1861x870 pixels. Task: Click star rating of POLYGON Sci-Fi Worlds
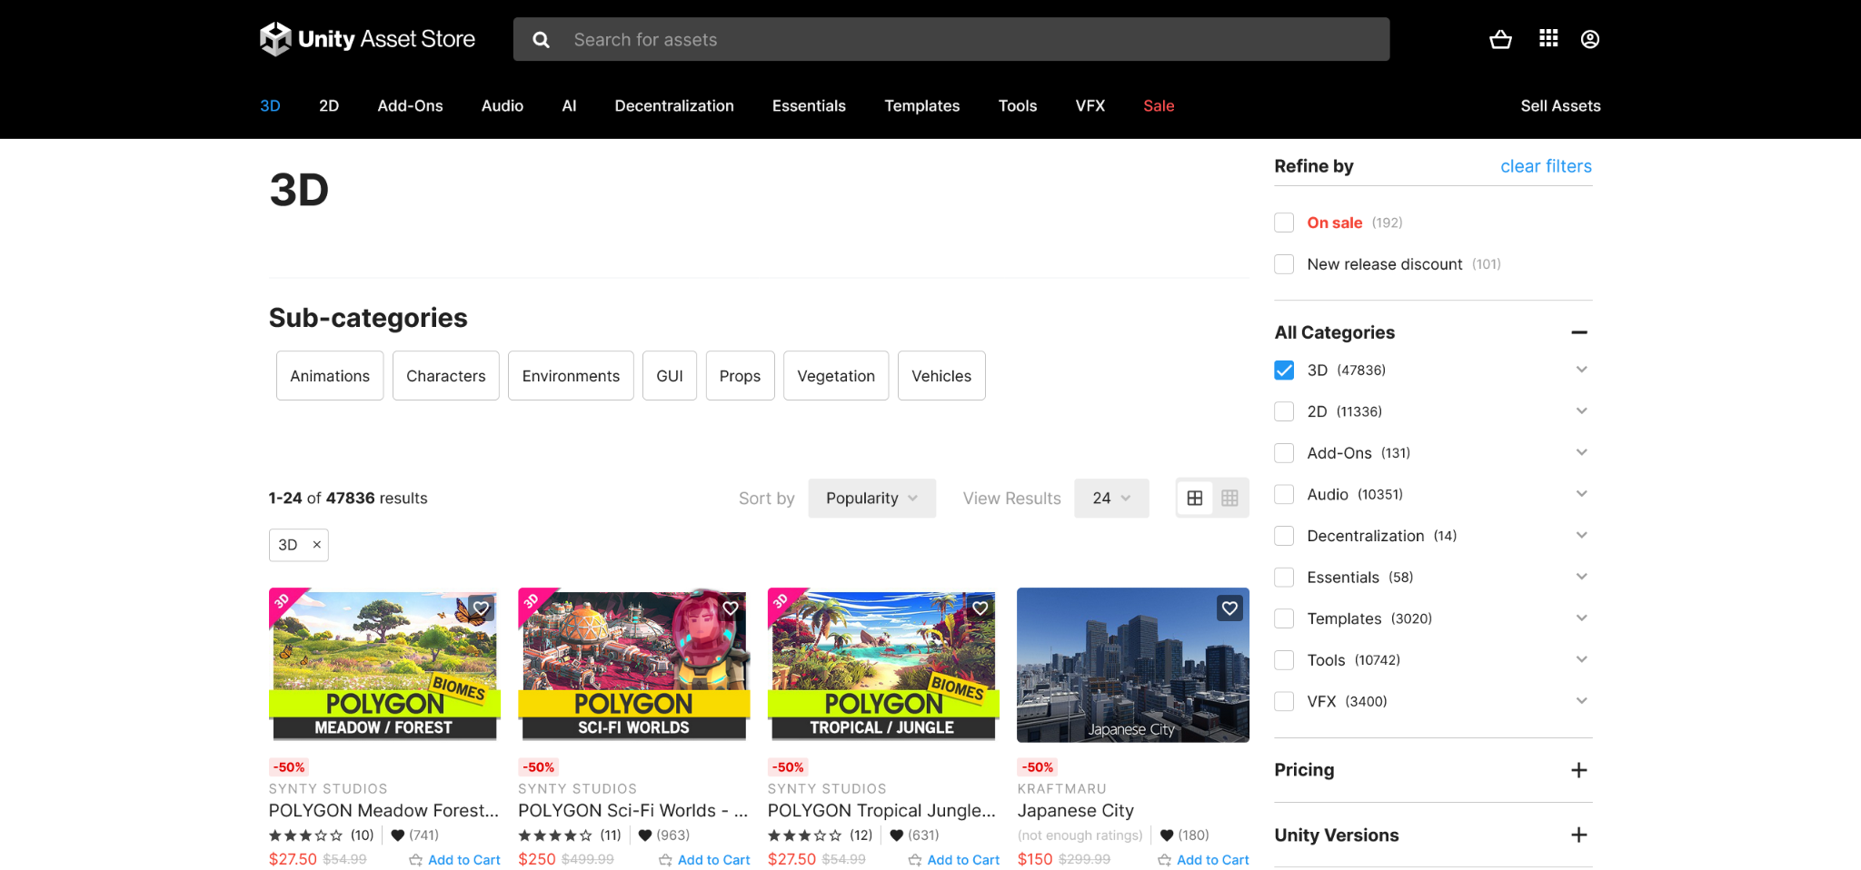click(x=555, y=835)
